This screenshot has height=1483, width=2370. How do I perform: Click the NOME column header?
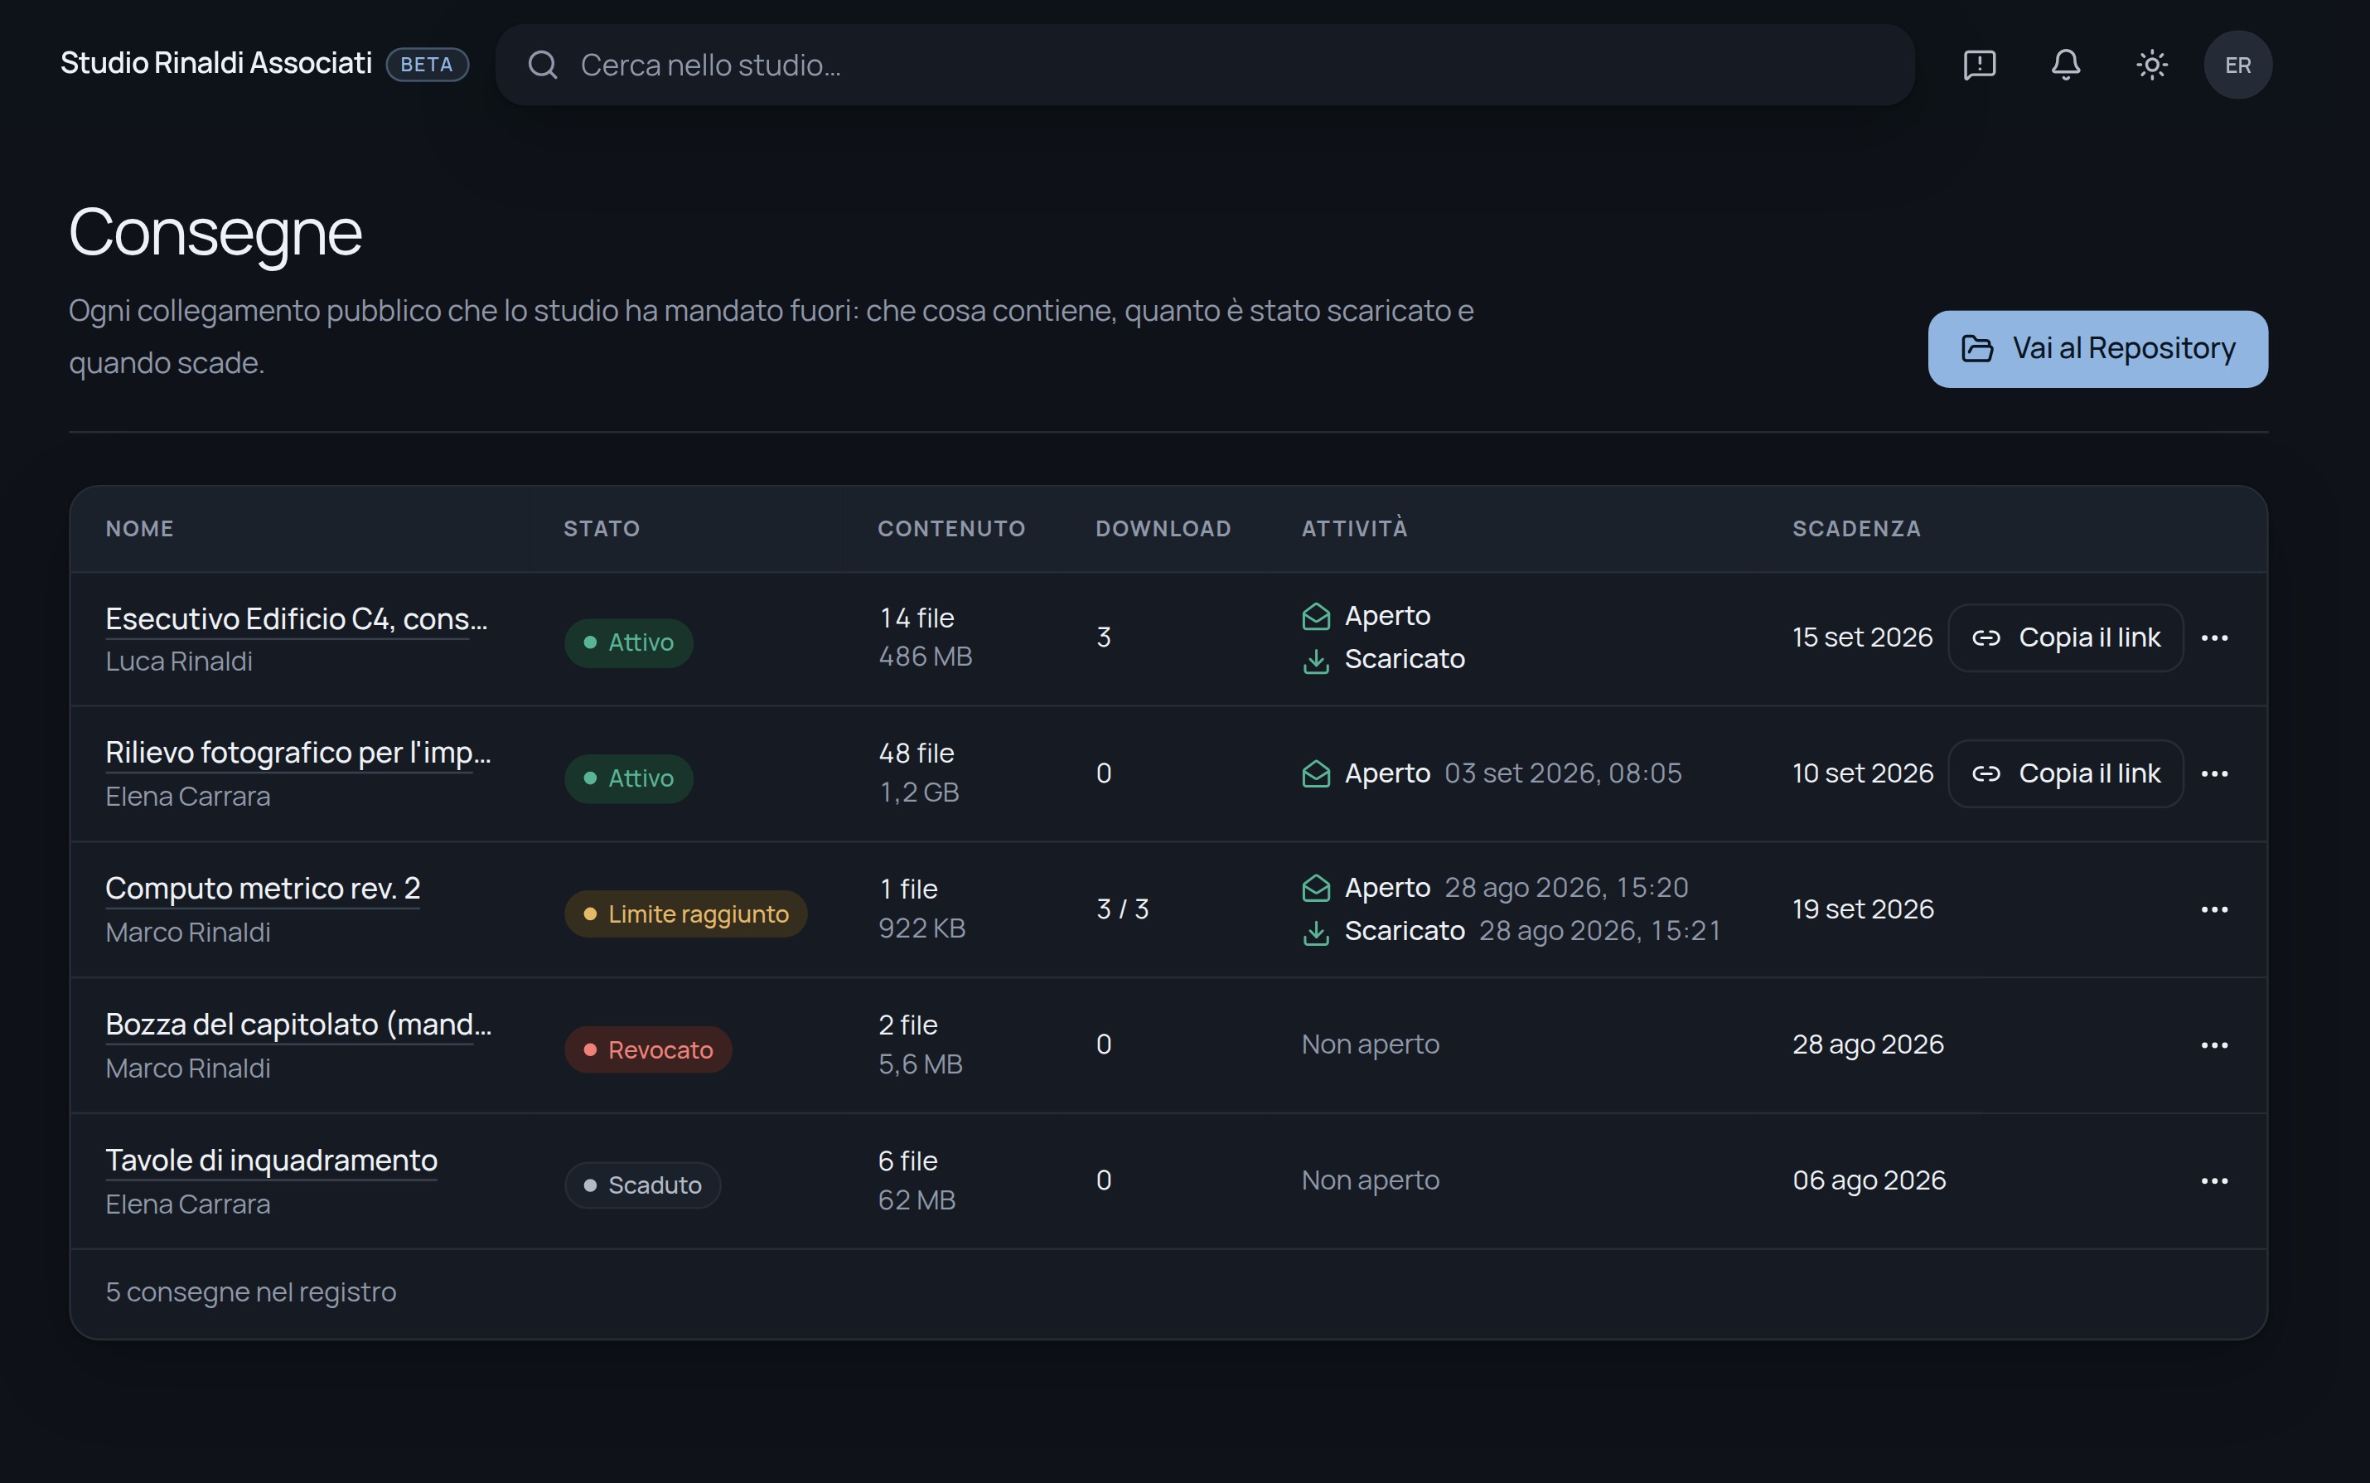139,529
